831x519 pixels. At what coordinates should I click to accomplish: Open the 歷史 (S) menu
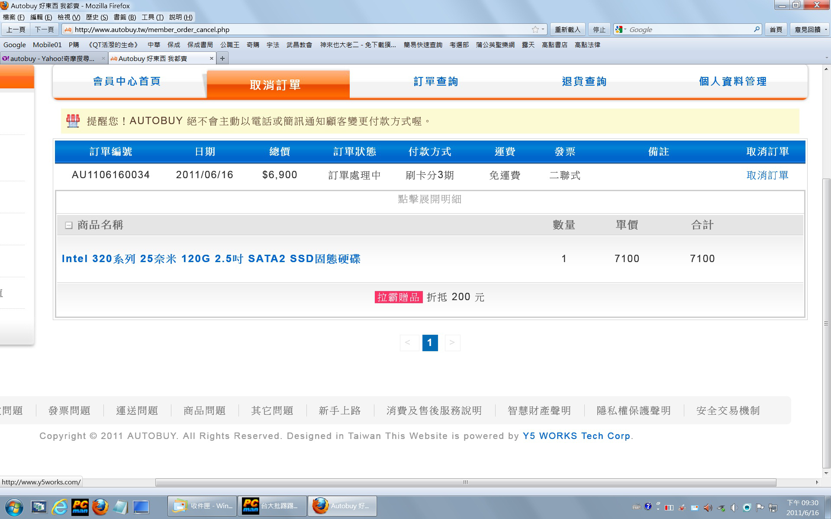coord(97,17)
